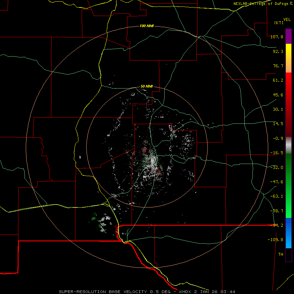Click the -78.7 velocity scale value

pyautogui.click(x=277, y=211)
